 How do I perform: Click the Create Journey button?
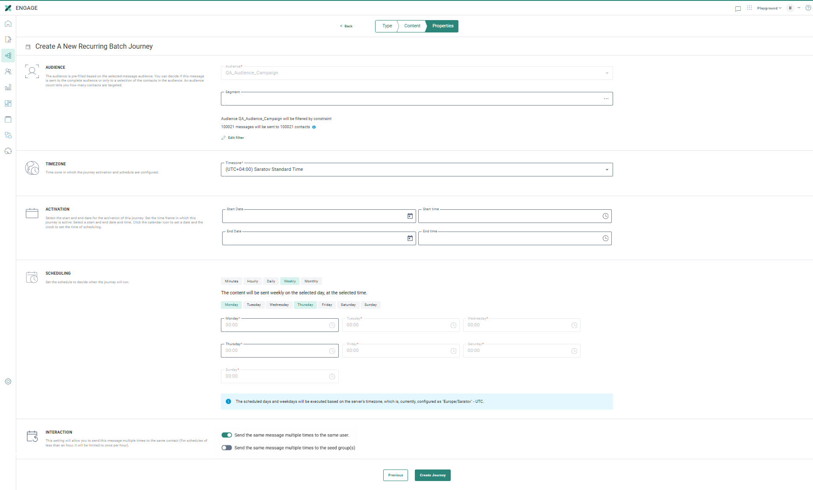tap(432, 475)
